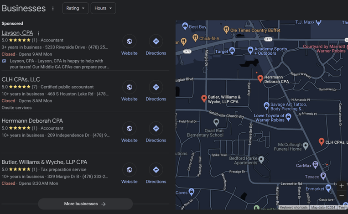348x214 pixels.
Task: Expand the Rating filter dropdown
Action: pos(75,8)
